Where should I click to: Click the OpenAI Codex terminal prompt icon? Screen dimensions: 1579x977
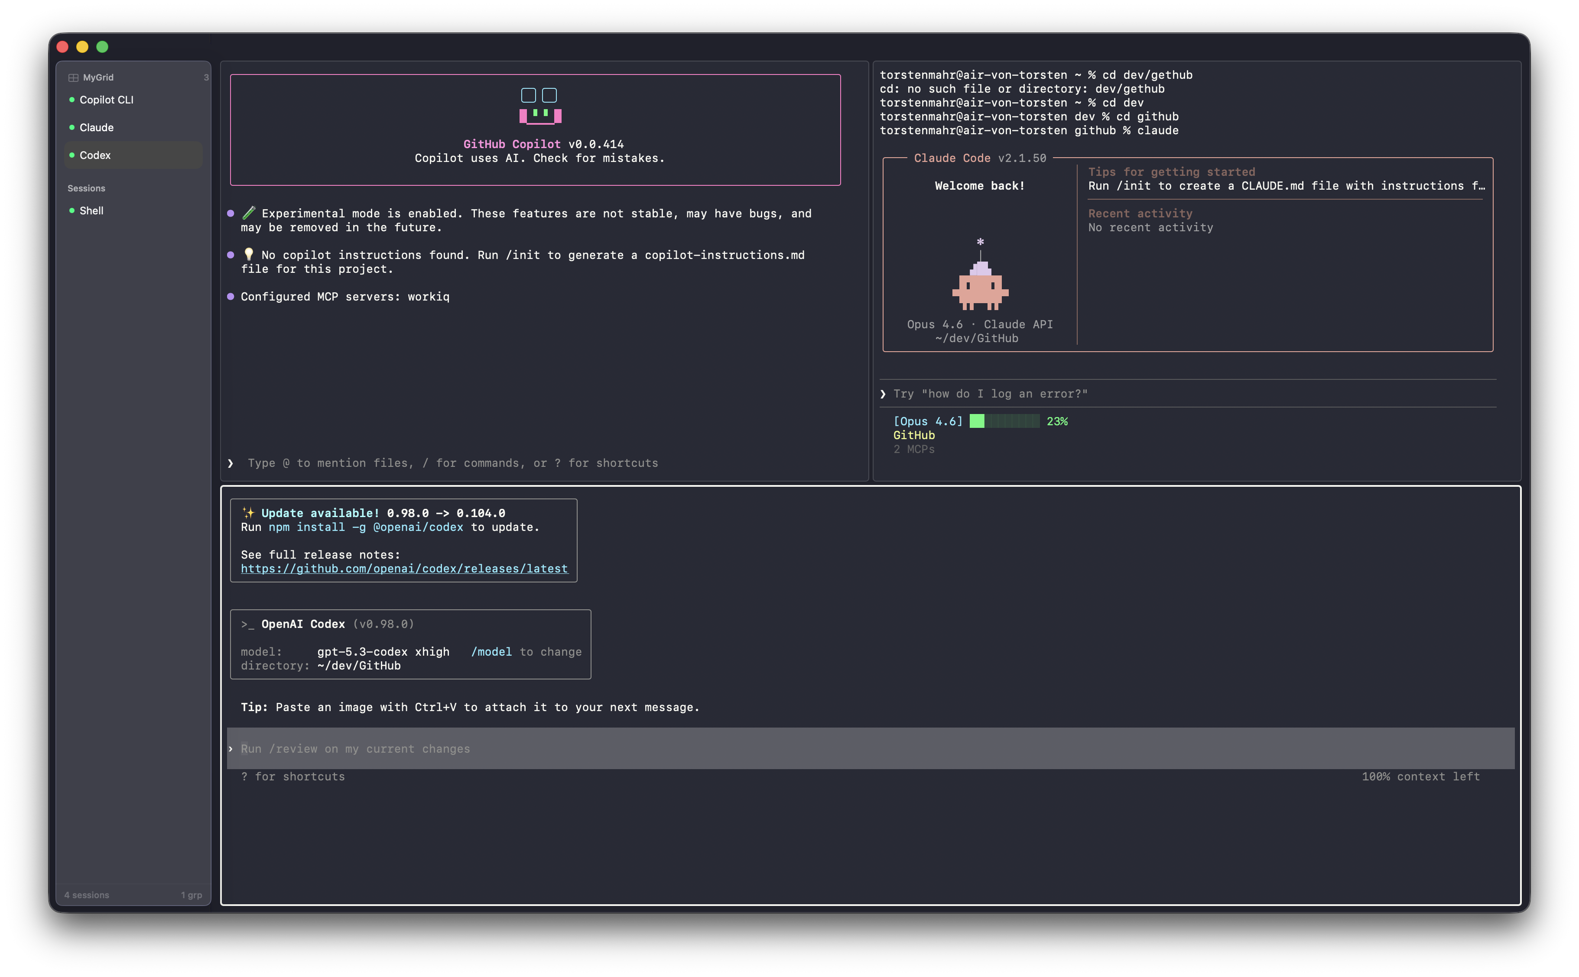coord(247,624)
